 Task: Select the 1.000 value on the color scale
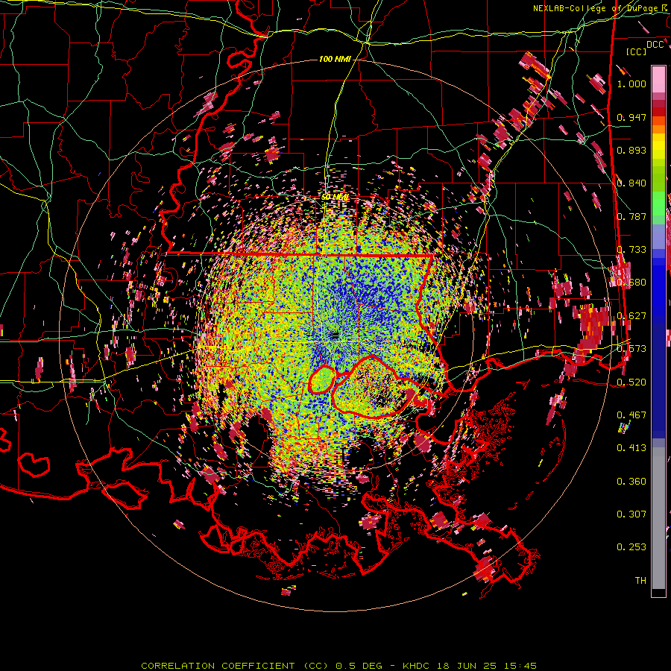(631, 84)
